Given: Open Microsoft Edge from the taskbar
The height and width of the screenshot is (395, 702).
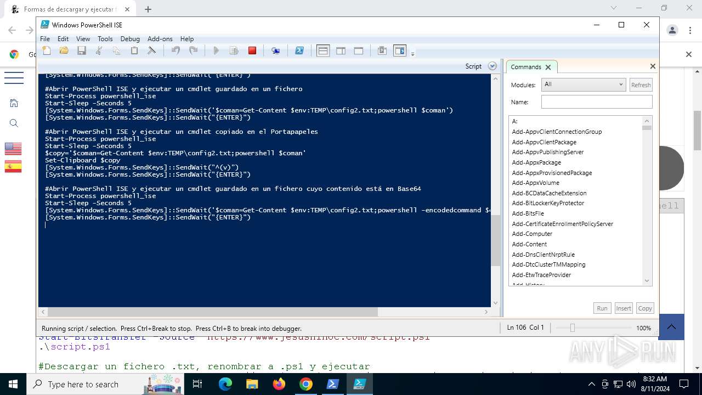Looking at the screenshot, I should [x=225, y=384].
